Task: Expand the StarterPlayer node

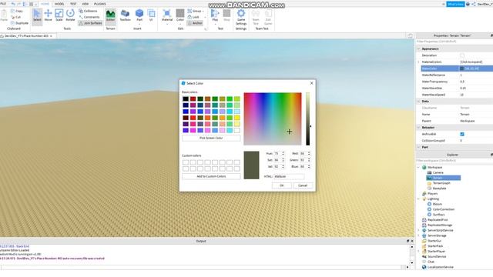Action: [x=418, y=252]
